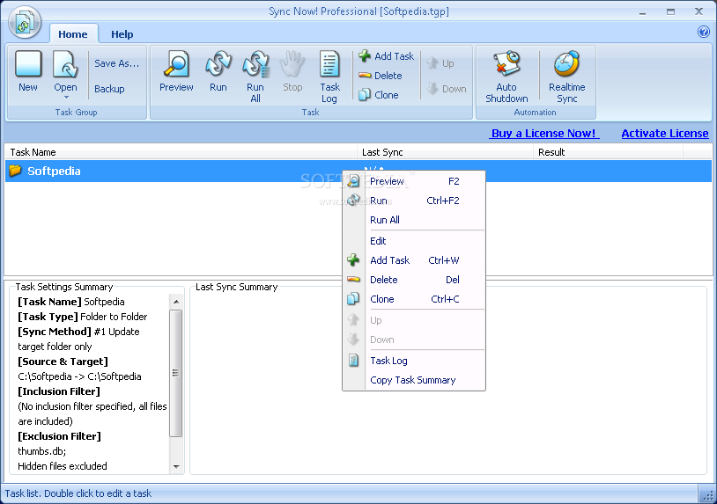Click scroll up arrow in Task Settings Summary
This screenshot has width=717, height=504.
tap(176, 302)
